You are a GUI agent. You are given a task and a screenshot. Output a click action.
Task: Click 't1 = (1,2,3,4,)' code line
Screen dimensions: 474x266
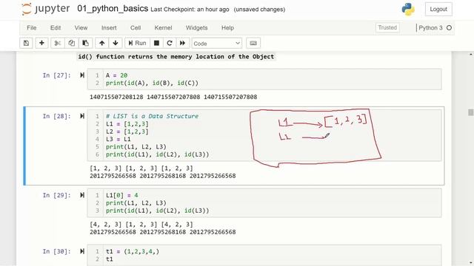coord(133,251)
